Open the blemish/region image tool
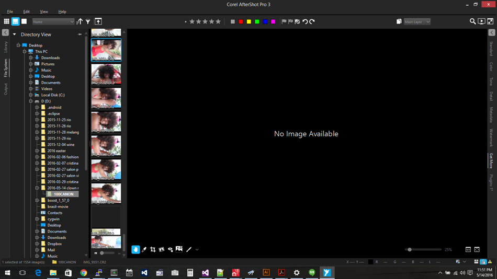 179,249
